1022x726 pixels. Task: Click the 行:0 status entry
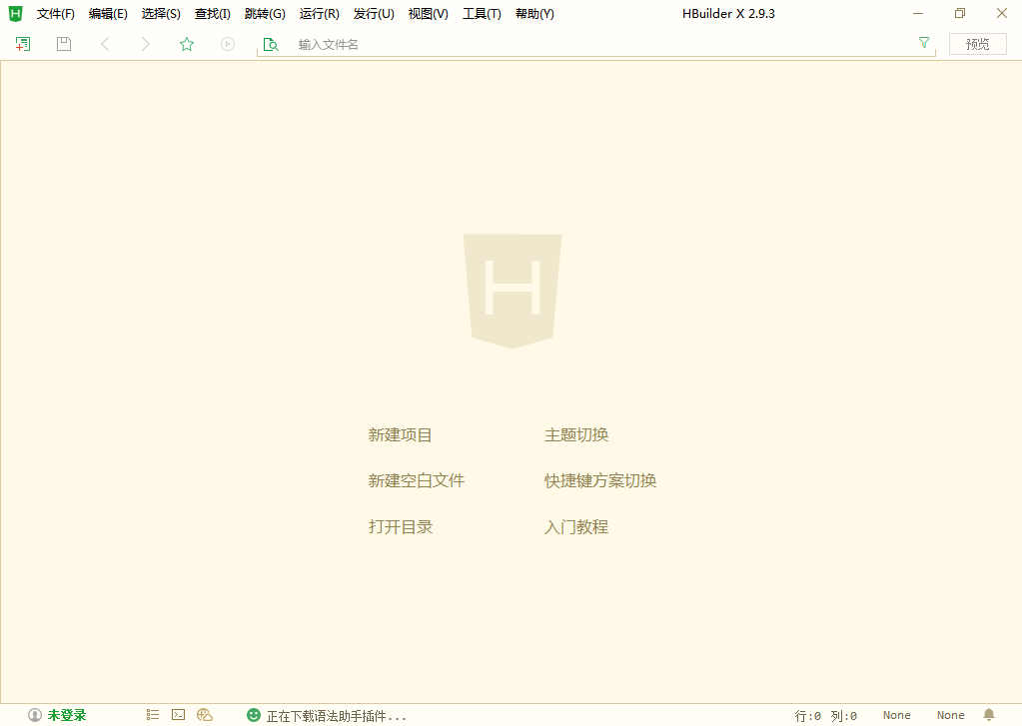click(x=807, y=716)
